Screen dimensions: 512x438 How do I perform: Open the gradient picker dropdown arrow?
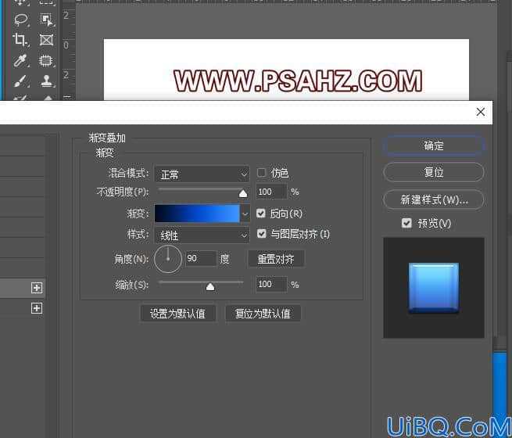(x=245, y=214)
